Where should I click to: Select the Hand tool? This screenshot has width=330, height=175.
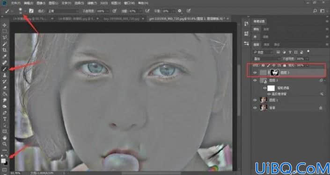[4, 138]
